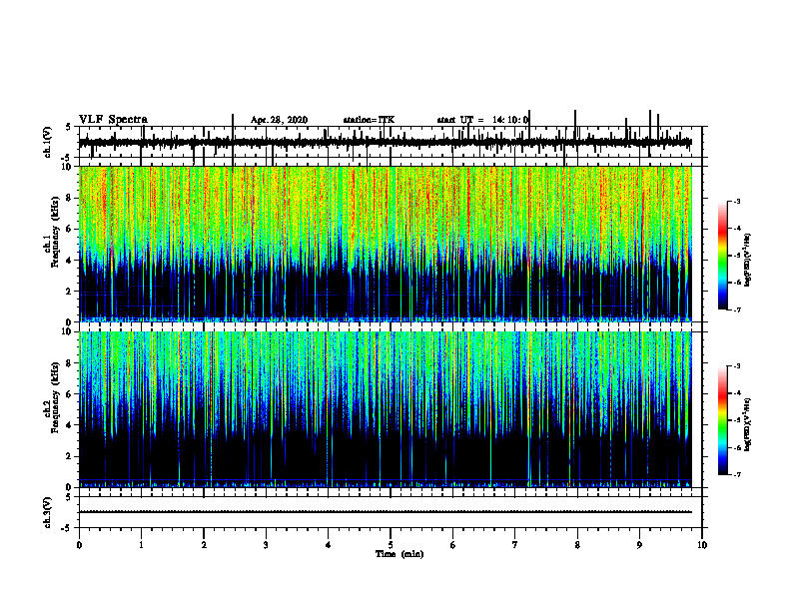Click the time axis tick label "7"
This screenshot has width=791, height=611.
tap(515, 545)
